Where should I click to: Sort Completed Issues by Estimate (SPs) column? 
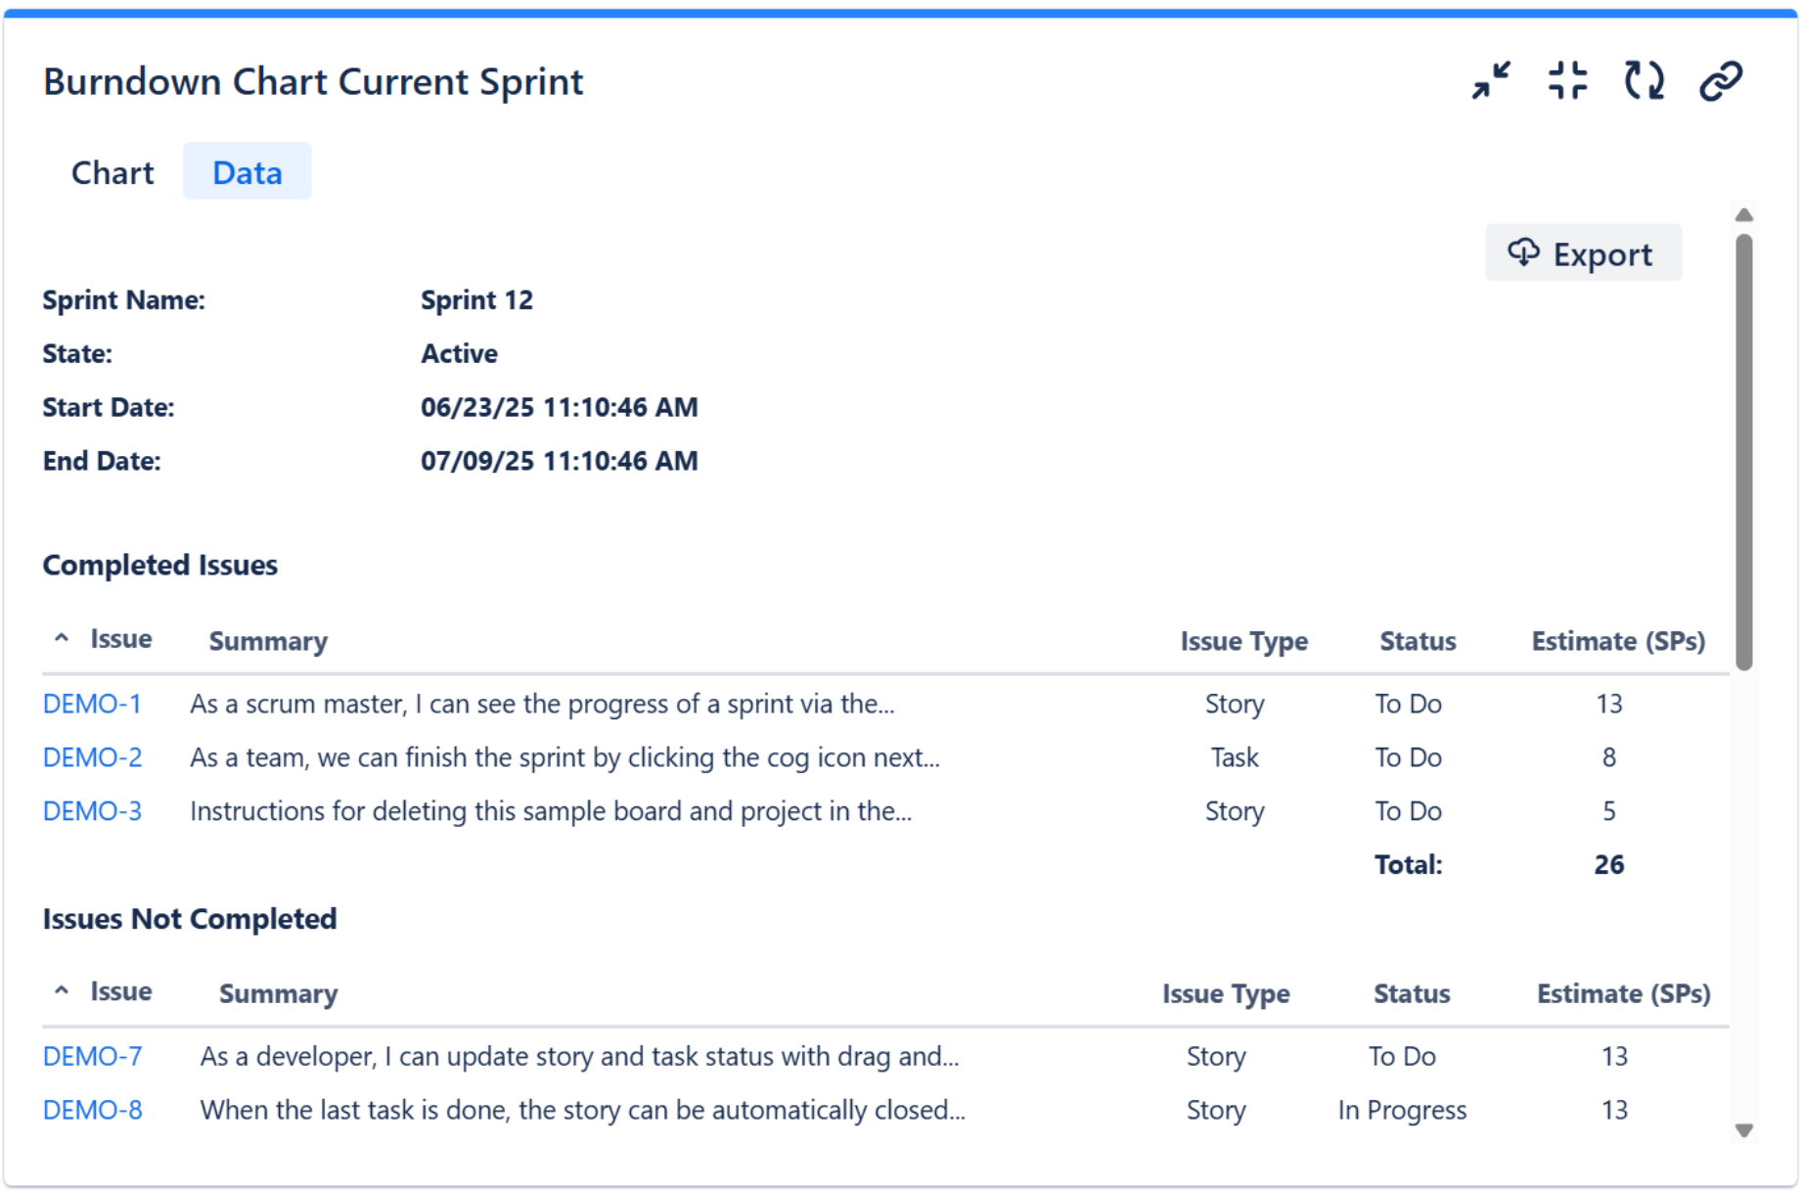point(1618,641)
